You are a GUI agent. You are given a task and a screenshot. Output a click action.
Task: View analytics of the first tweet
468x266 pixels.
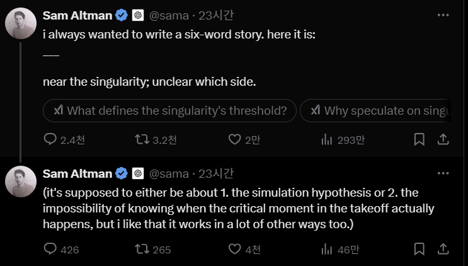pyautogui.click(x=326, y=139)
